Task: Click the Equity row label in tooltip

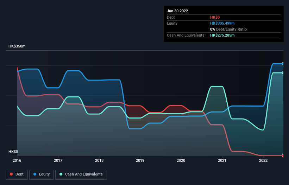Action: pos(172,23)
